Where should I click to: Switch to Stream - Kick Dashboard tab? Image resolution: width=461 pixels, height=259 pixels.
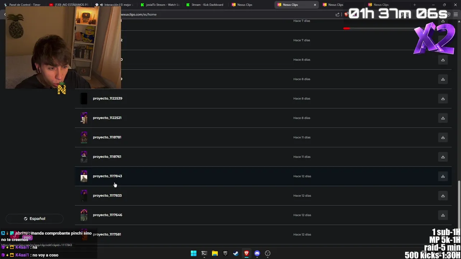coord(205,5)
